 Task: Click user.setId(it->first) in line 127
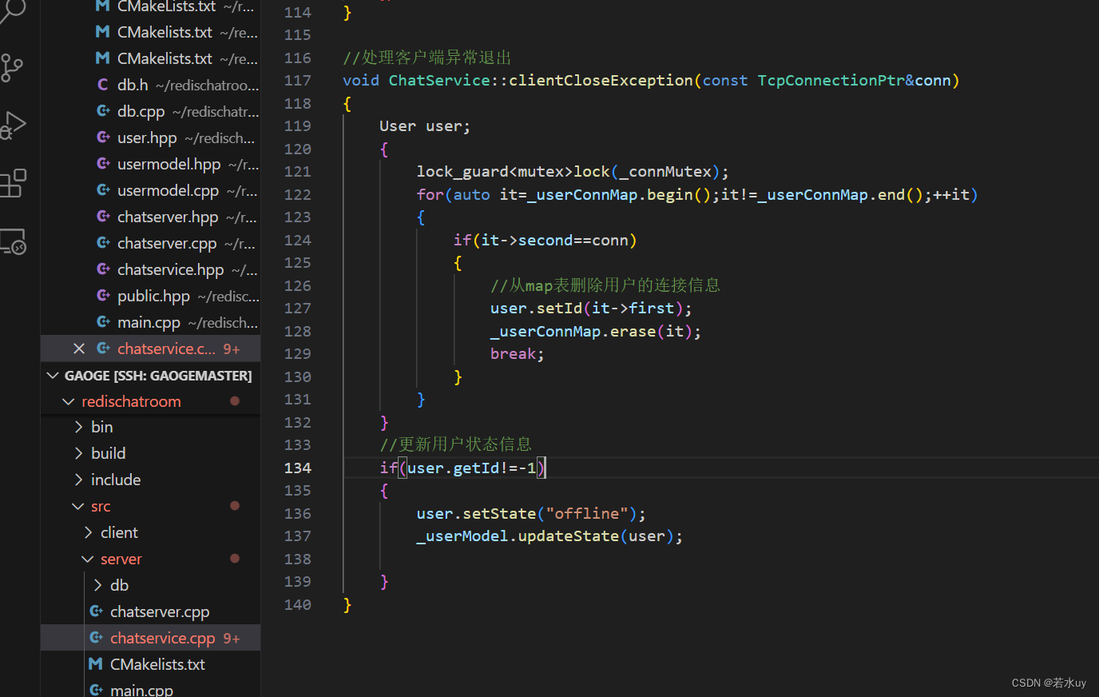coord(586,308)
